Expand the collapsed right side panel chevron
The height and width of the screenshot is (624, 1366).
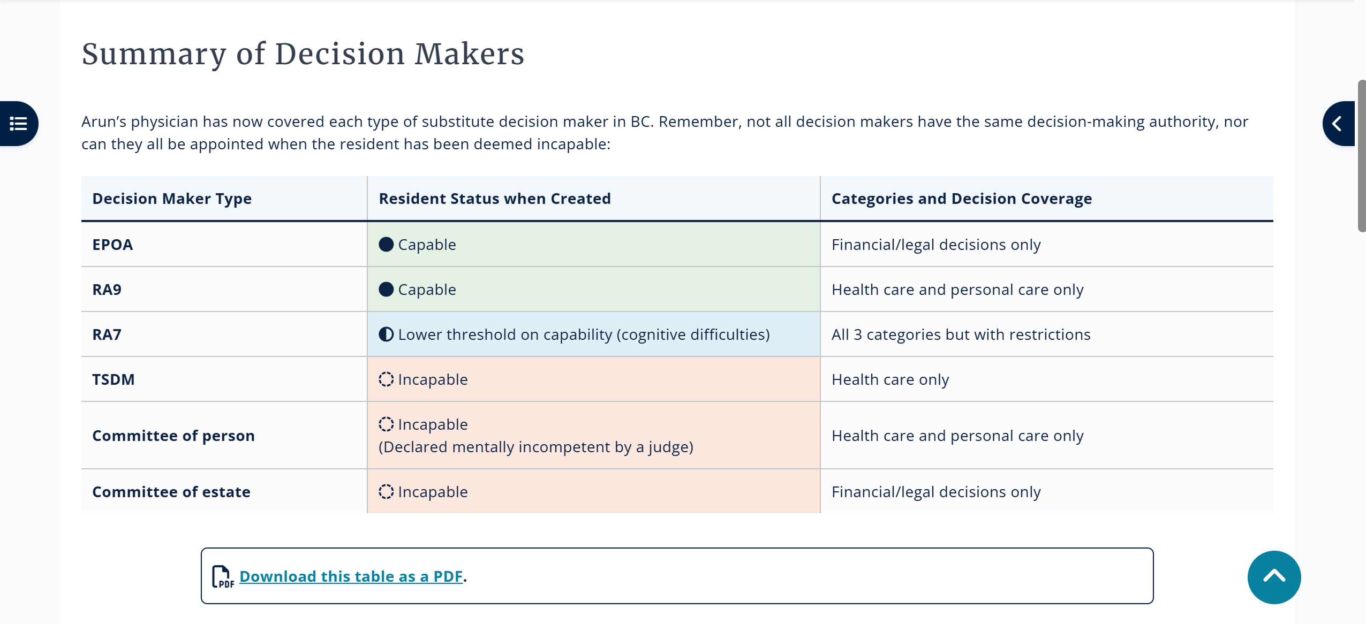click(x=1337, y=124)
